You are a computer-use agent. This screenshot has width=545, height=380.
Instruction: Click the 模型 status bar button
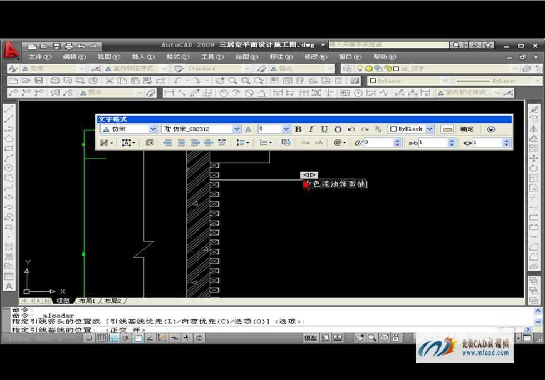(310, 338)
